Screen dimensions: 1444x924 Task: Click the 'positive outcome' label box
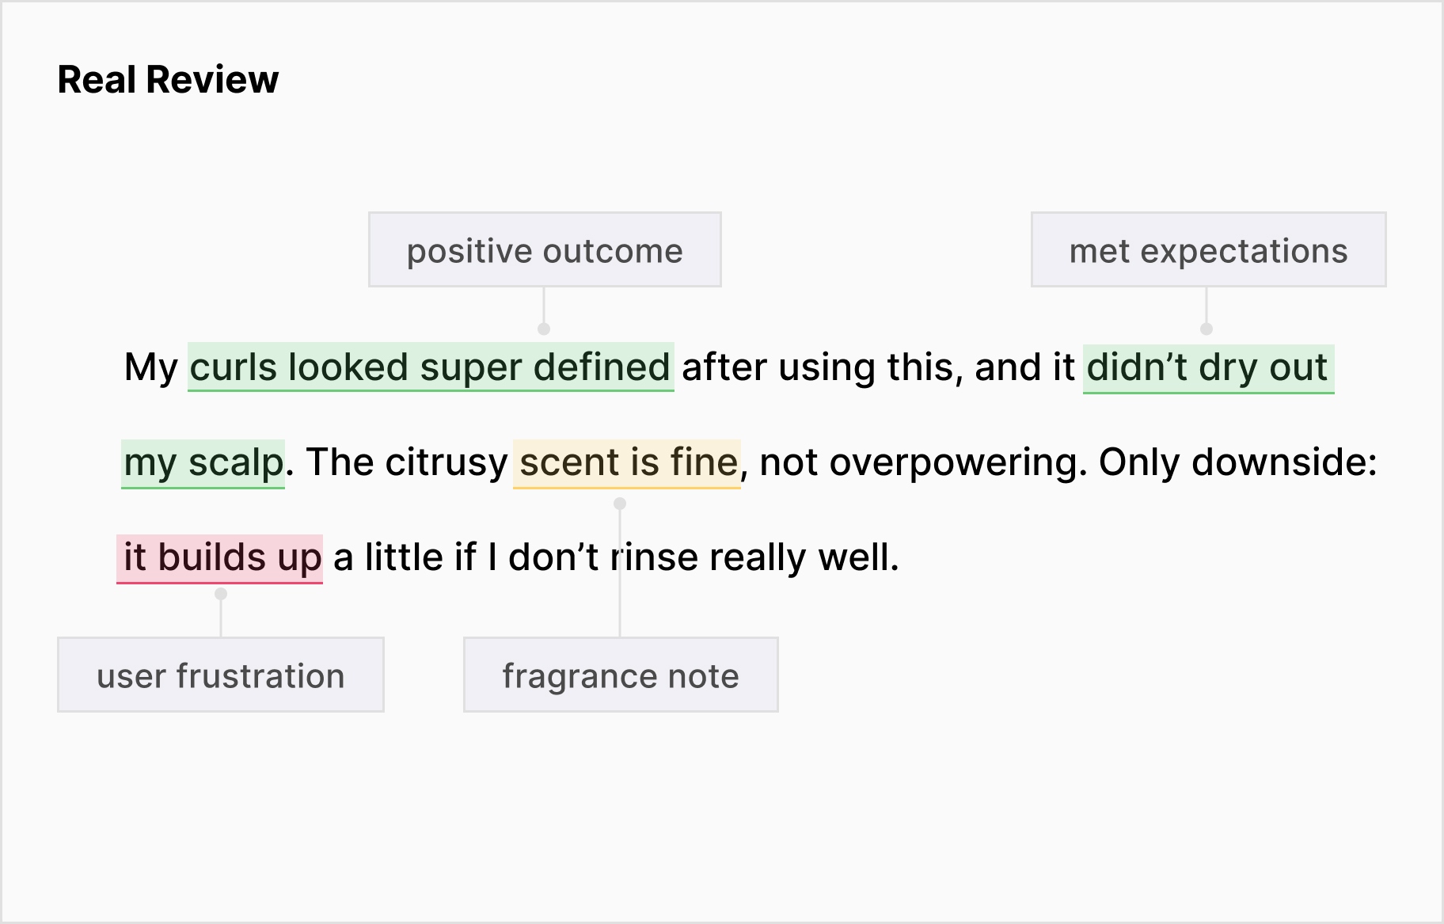(545, 250)
